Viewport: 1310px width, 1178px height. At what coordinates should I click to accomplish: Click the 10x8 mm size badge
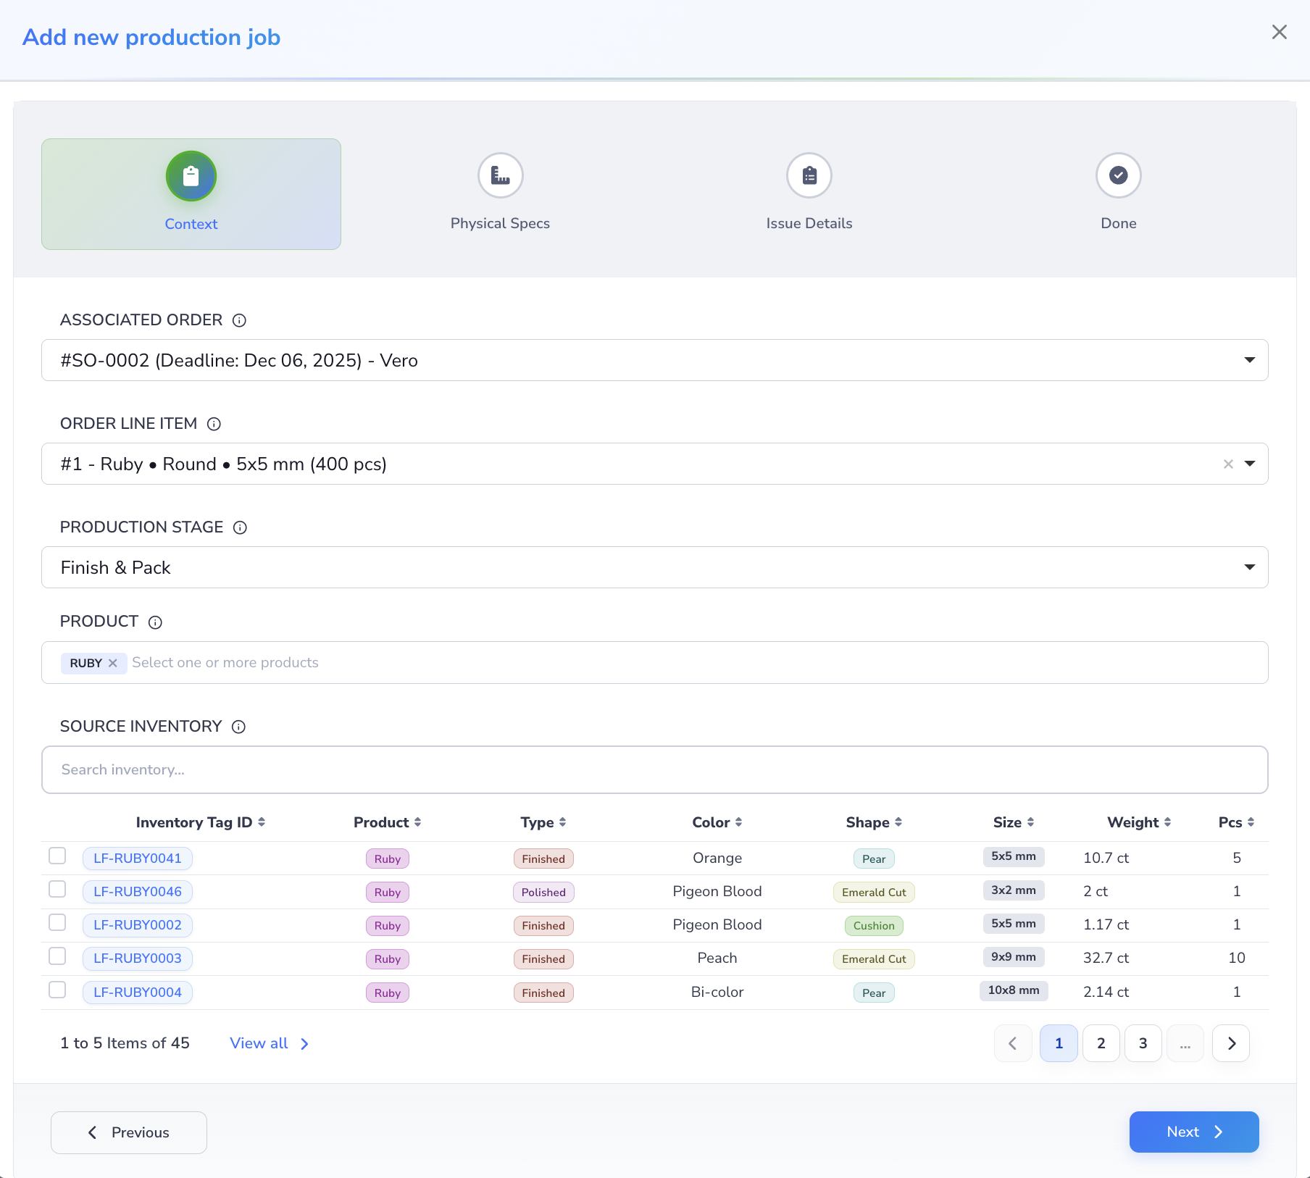(x=1014, y=990)
